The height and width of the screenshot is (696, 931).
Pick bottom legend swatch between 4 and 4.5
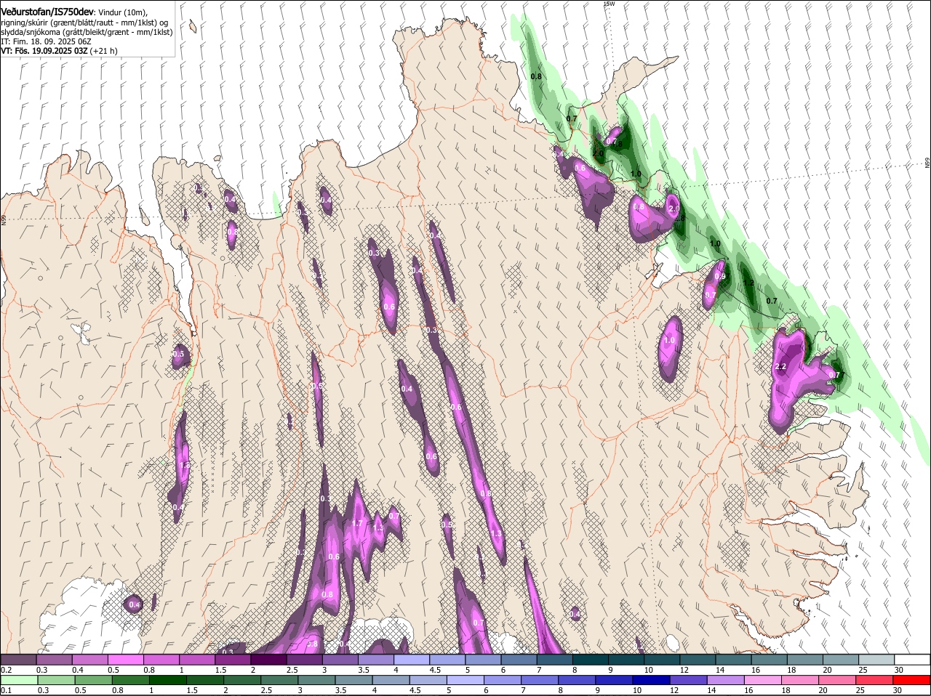click(x=391, y=680)
